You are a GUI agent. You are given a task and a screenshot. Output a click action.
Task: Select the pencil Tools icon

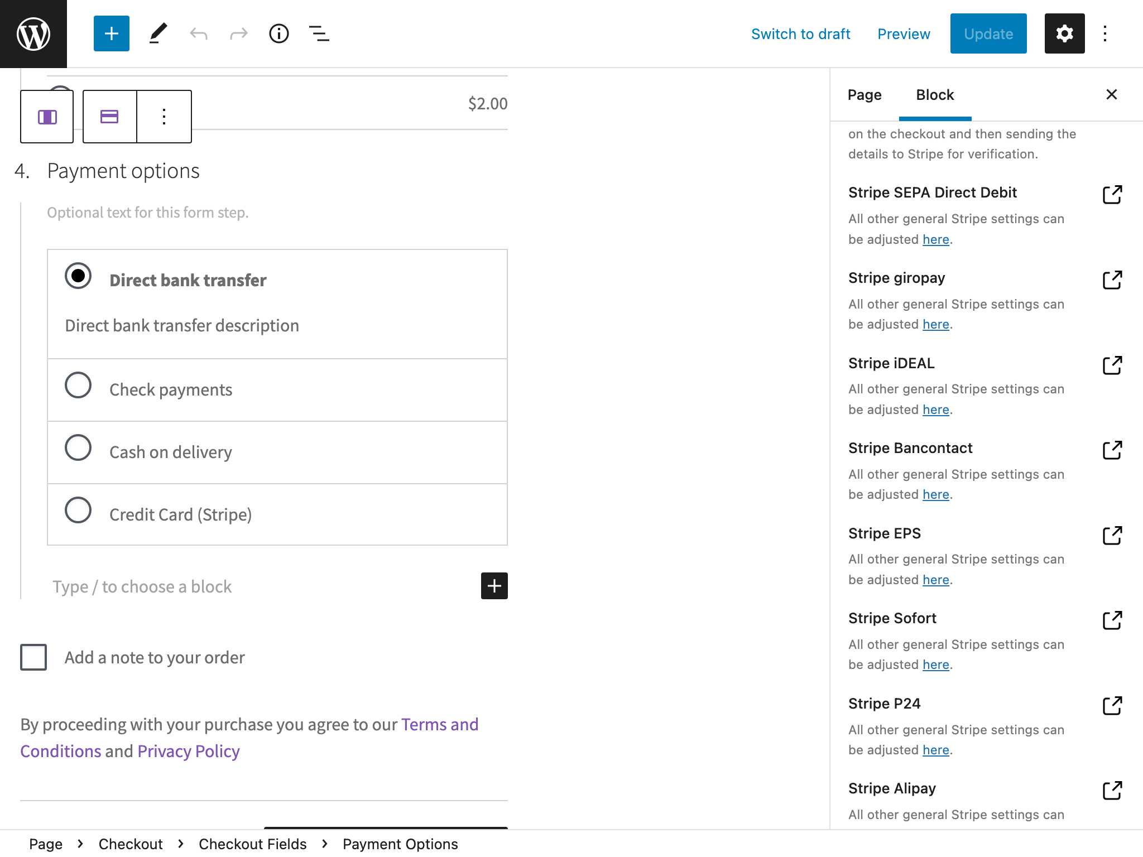tap(158, 33)
